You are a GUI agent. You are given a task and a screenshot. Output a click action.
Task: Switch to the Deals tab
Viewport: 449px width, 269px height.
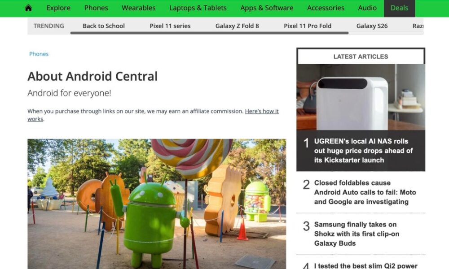(399, 8)
